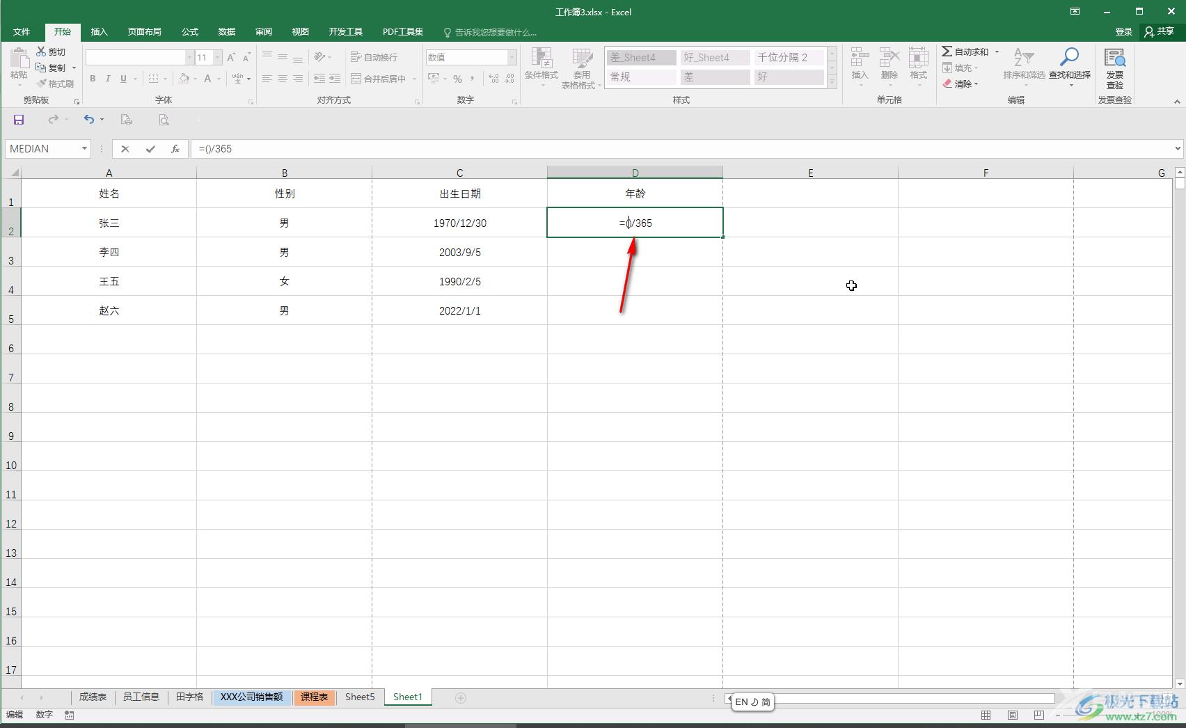Image resolution: width=1186 pixels, height=728 pixels.
Task: Click the Share button
Action: [x=1160, y=32]
